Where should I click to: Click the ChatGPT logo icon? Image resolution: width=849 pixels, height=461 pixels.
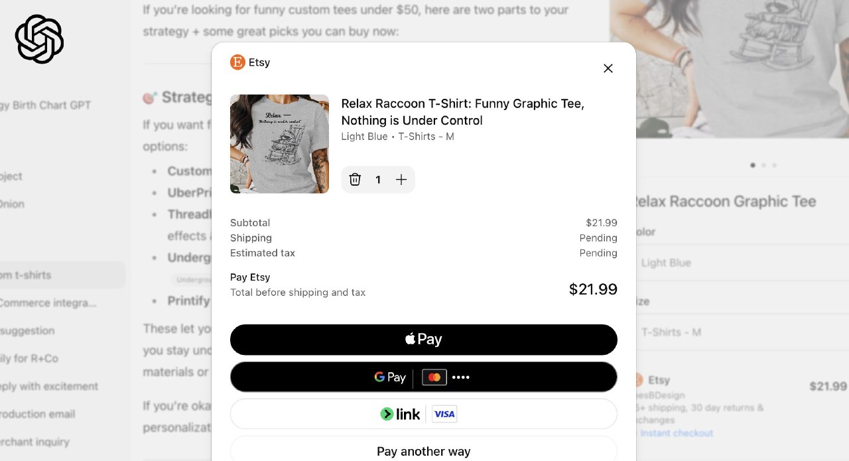(x=39, y=39)
